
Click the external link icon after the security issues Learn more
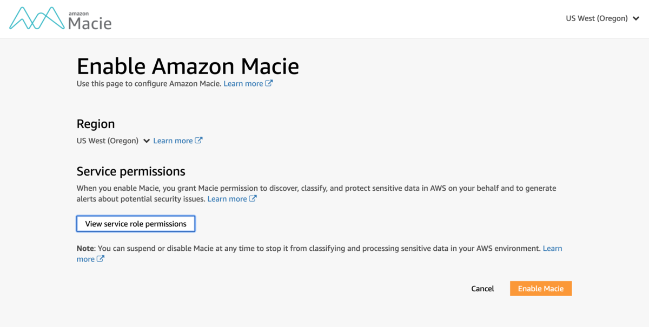(x=253, y=199)
